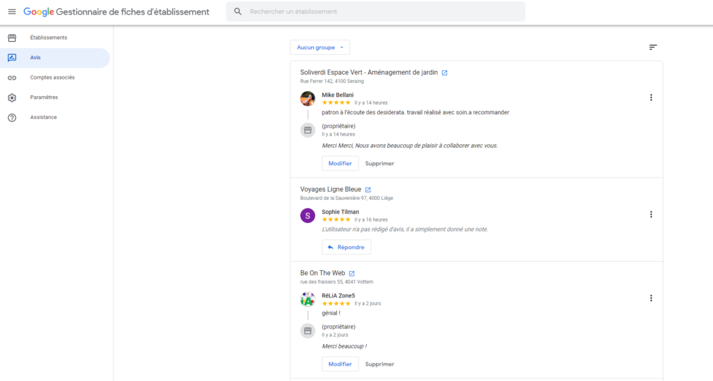Click 'Il y a 16 heures' timestamp
Image resolution: width=713 pixels, height=381 pixels.
371,219
